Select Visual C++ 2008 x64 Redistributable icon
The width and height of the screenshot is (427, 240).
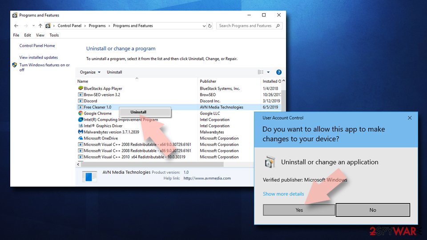pyautogui.click(x=81, y=144)
